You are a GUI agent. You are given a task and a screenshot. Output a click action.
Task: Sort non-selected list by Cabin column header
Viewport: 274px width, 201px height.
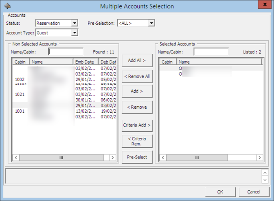click(x=21, y=62)
